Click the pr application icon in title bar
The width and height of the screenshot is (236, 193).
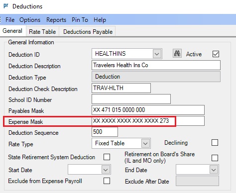point(6,5)
